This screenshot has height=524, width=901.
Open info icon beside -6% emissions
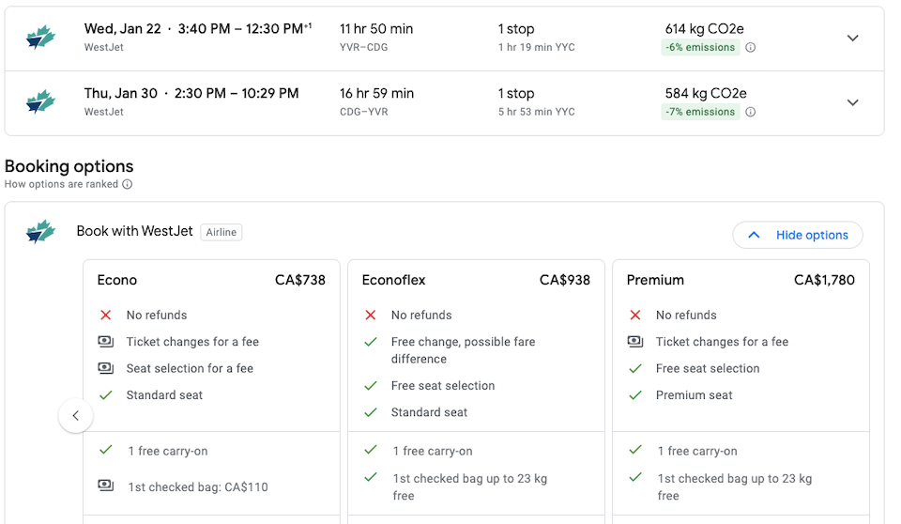751,47
